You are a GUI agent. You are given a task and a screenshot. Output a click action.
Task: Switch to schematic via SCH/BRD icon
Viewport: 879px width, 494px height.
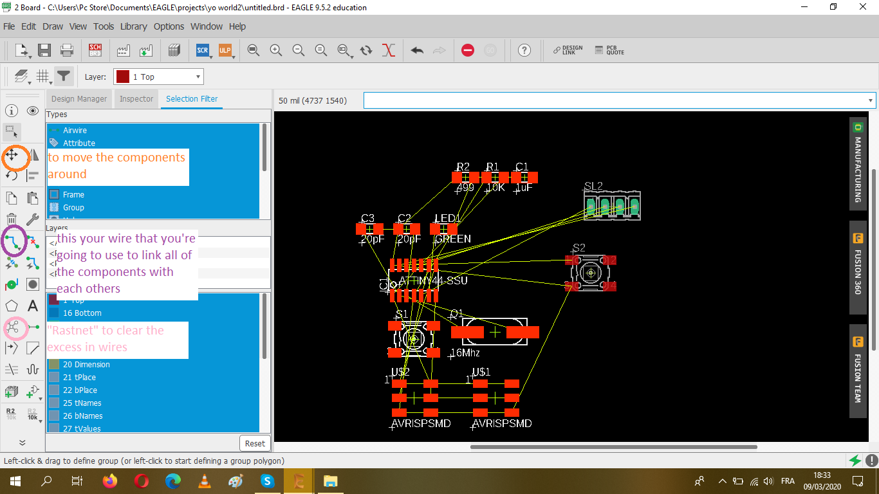tap(95, 50)
